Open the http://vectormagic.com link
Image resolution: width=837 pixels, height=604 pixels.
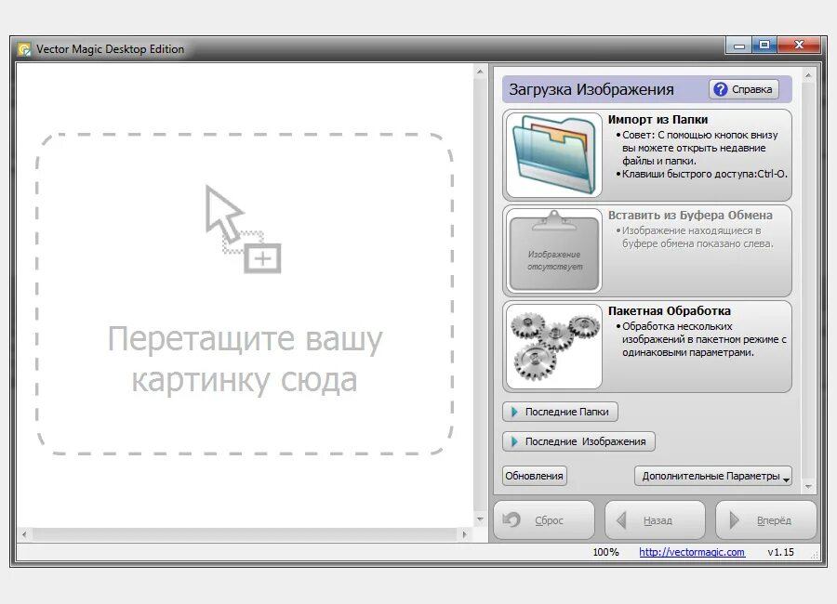[692, 552]
